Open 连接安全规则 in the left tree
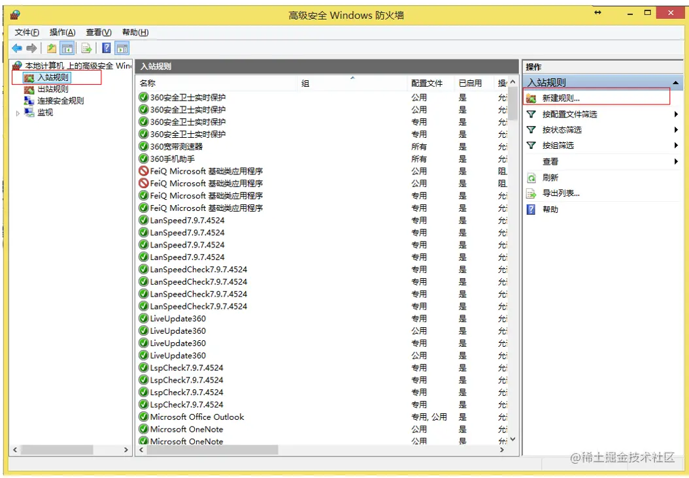This screenshot has height=478, width=689. 61,101
